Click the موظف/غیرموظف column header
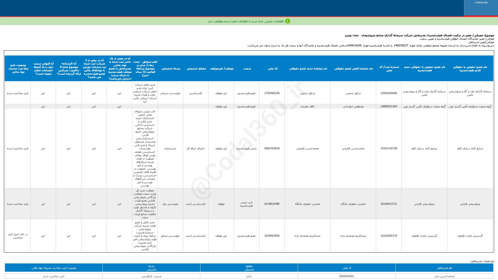The width and height of the screenshot is (498, 280). pos(222,68)
